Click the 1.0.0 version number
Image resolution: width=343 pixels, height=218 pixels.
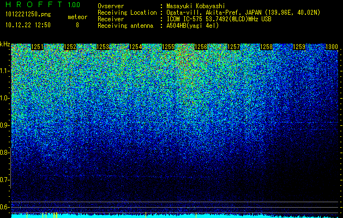click(x=74, y=4)
